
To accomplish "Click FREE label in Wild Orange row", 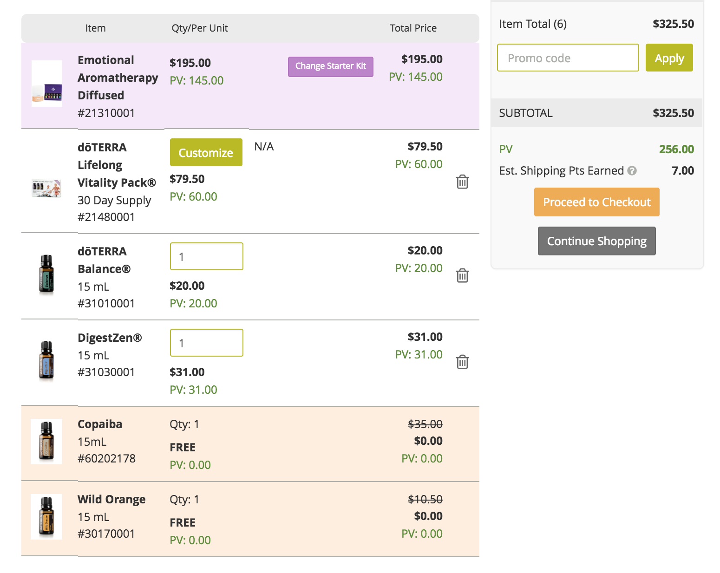I will [x=183, y=522].
